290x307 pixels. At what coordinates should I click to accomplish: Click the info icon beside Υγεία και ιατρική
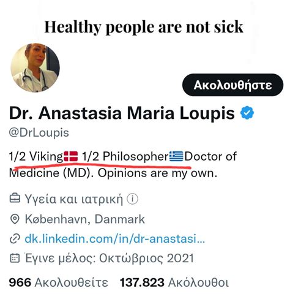pyautogui.click(x=133, y=199)
